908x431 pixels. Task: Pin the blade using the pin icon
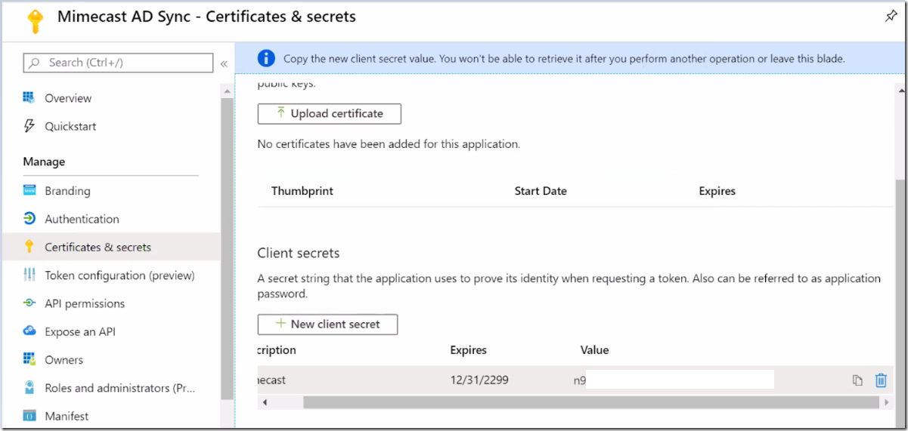click(x=891, y=17)
